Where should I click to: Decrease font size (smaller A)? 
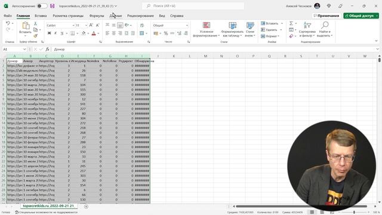pos(97,25)
